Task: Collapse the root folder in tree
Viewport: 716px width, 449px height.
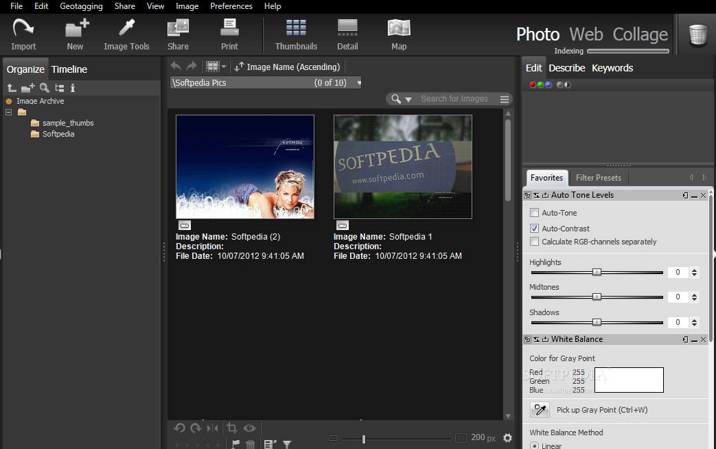Action: (x=8, y=112)
